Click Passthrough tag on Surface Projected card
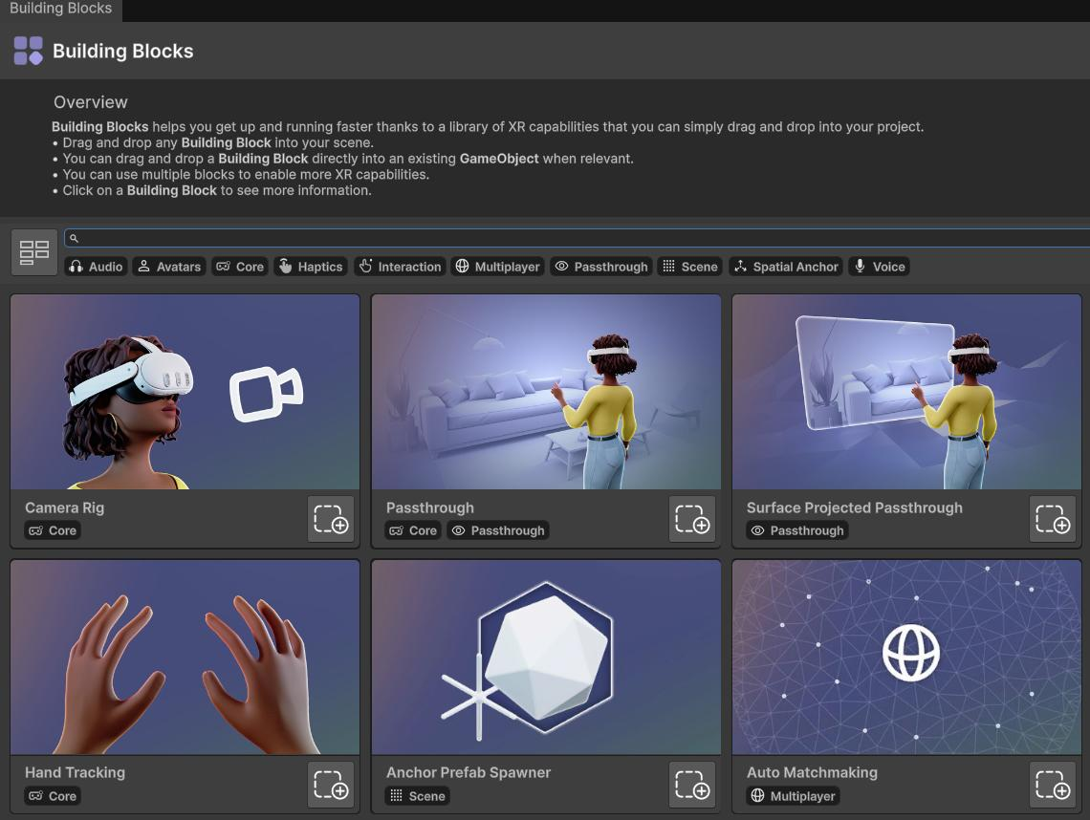The height and width of the screenshot is (820, 1090). click(797, 531)
